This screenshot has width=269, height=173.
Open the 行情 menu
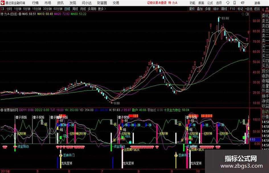coord(35,3)
